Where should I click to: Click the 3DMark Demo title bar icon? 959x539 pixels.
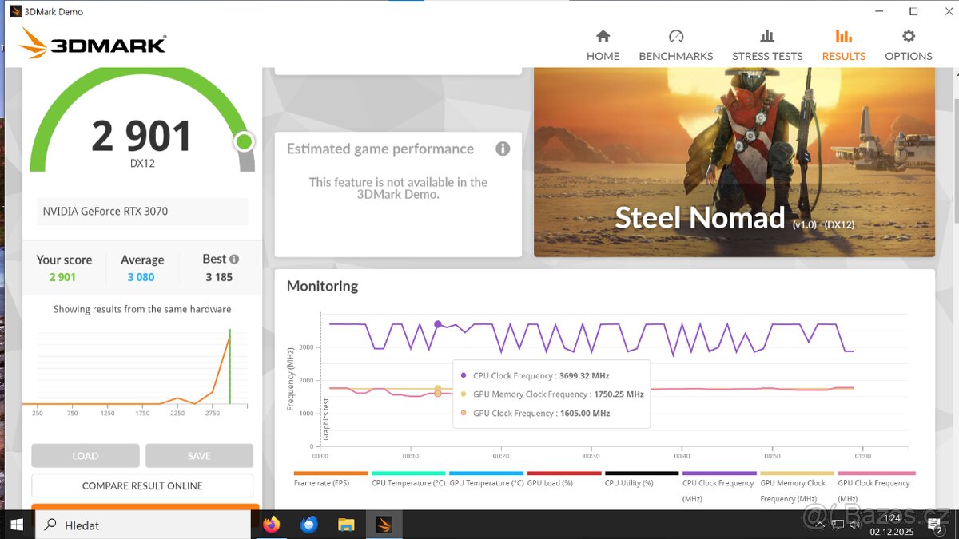(x=15, y=11)
